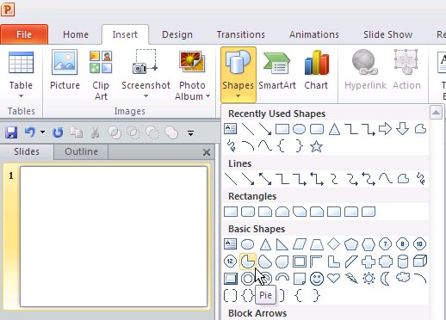This screenshot has width=446, height=320.
Task: Select the Scribble tool in Lines section
Action: point(420,179)
